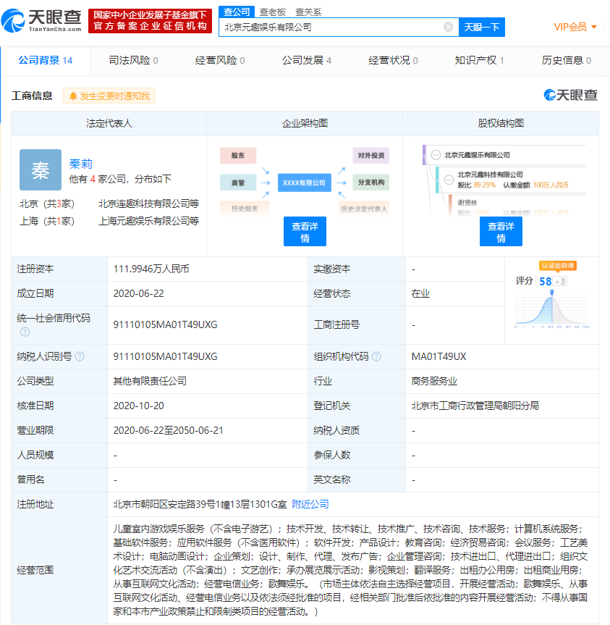610x625 pixels.
Task: Open the 知识产权 tab
Action: (x=480, y=60)
